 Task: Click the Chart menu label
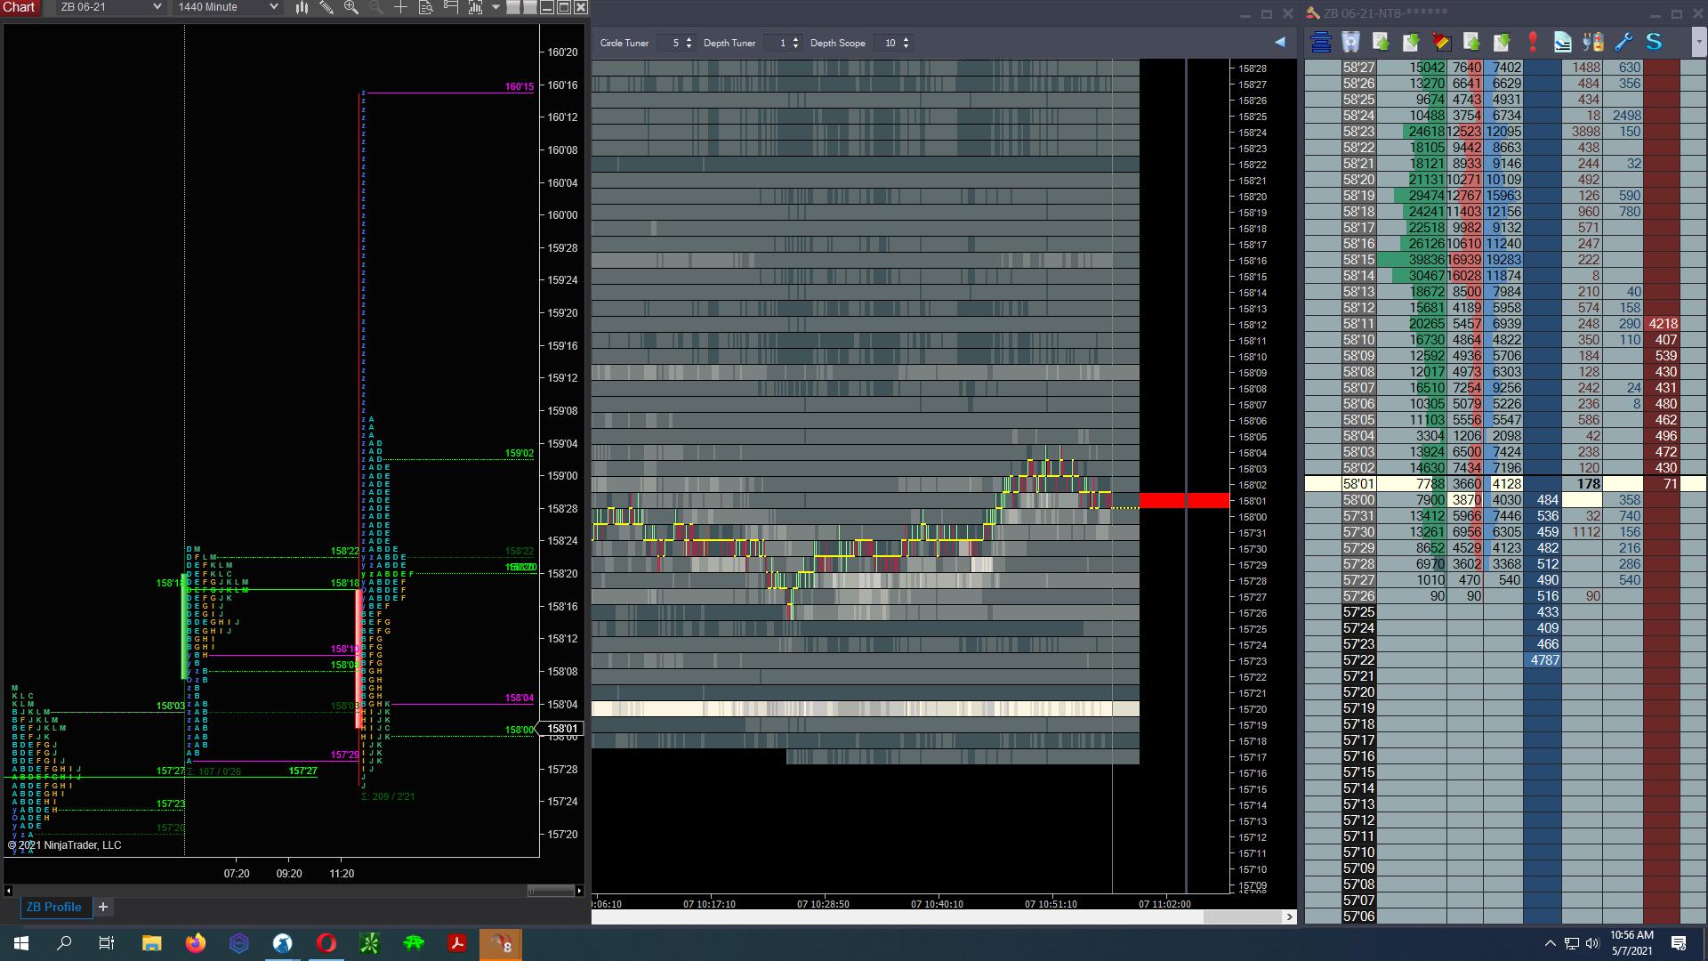(x=19, y=7)
